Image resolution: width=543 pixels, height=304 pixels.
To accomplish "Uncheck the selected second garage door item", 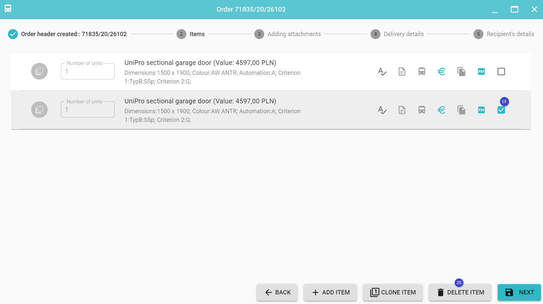I will tap(501, 110).
